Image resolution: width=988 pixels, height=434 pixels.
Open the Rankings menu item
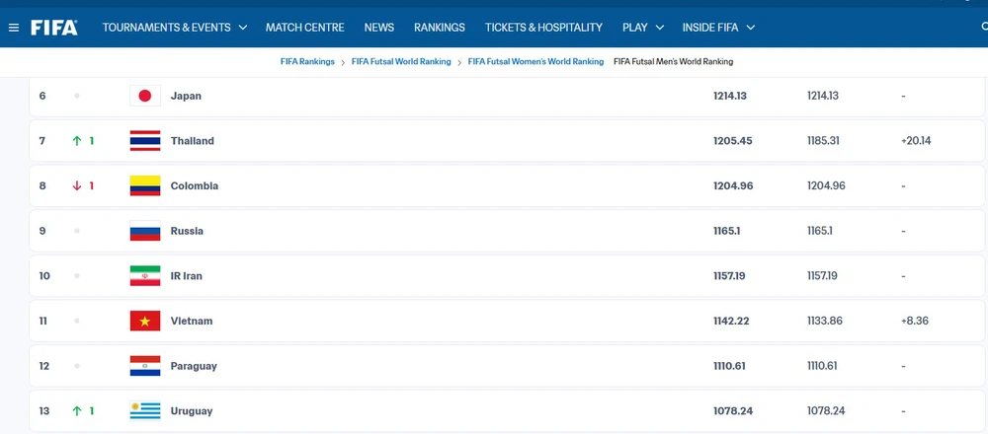click(440, 28)
